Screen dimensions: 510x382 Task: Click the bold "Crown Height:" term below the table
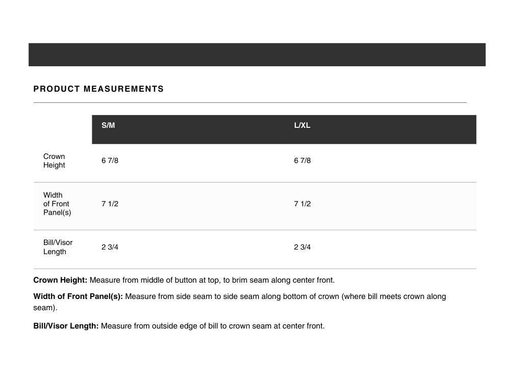[60, 280]
